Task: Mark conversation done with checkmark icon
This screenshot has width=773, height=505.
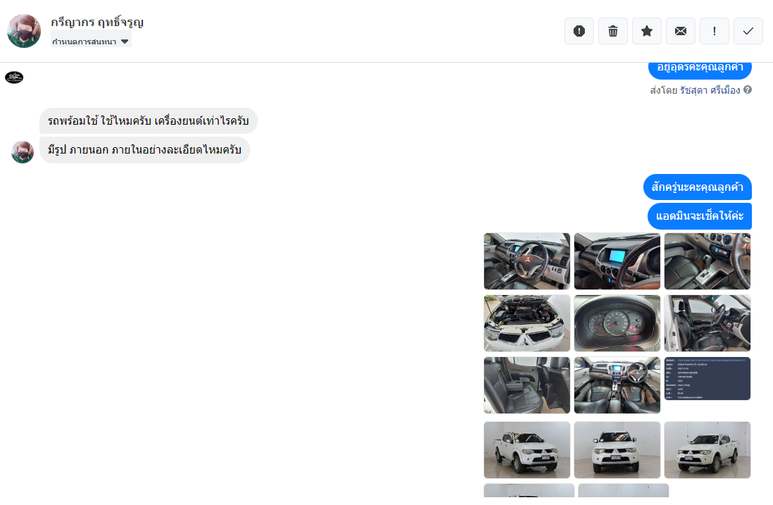Action: (748, 31)
